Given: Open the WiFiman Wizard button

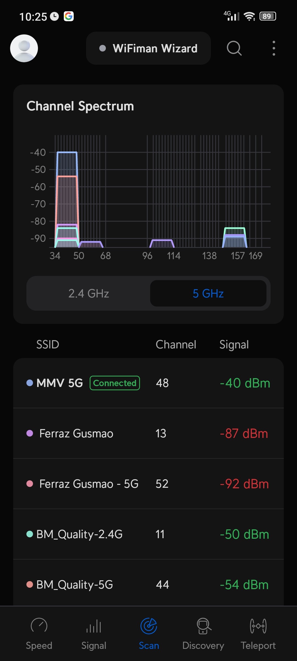Looking at the screenshot, I should (148, 48).
